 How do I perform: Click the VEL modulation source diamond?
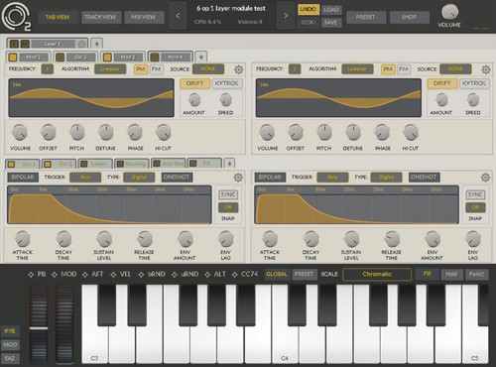click(x=113, y=275)
